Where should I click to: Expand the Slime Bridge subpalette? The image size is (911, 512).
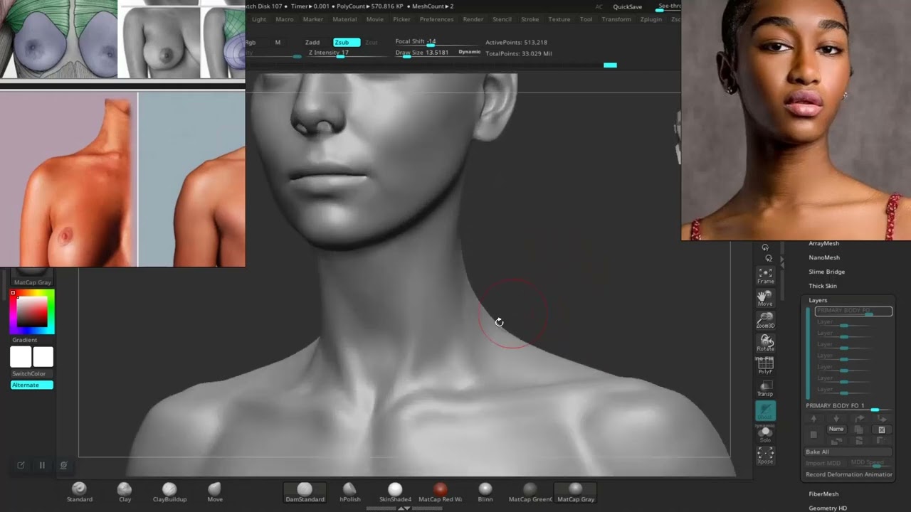click(x=826, y=272)
